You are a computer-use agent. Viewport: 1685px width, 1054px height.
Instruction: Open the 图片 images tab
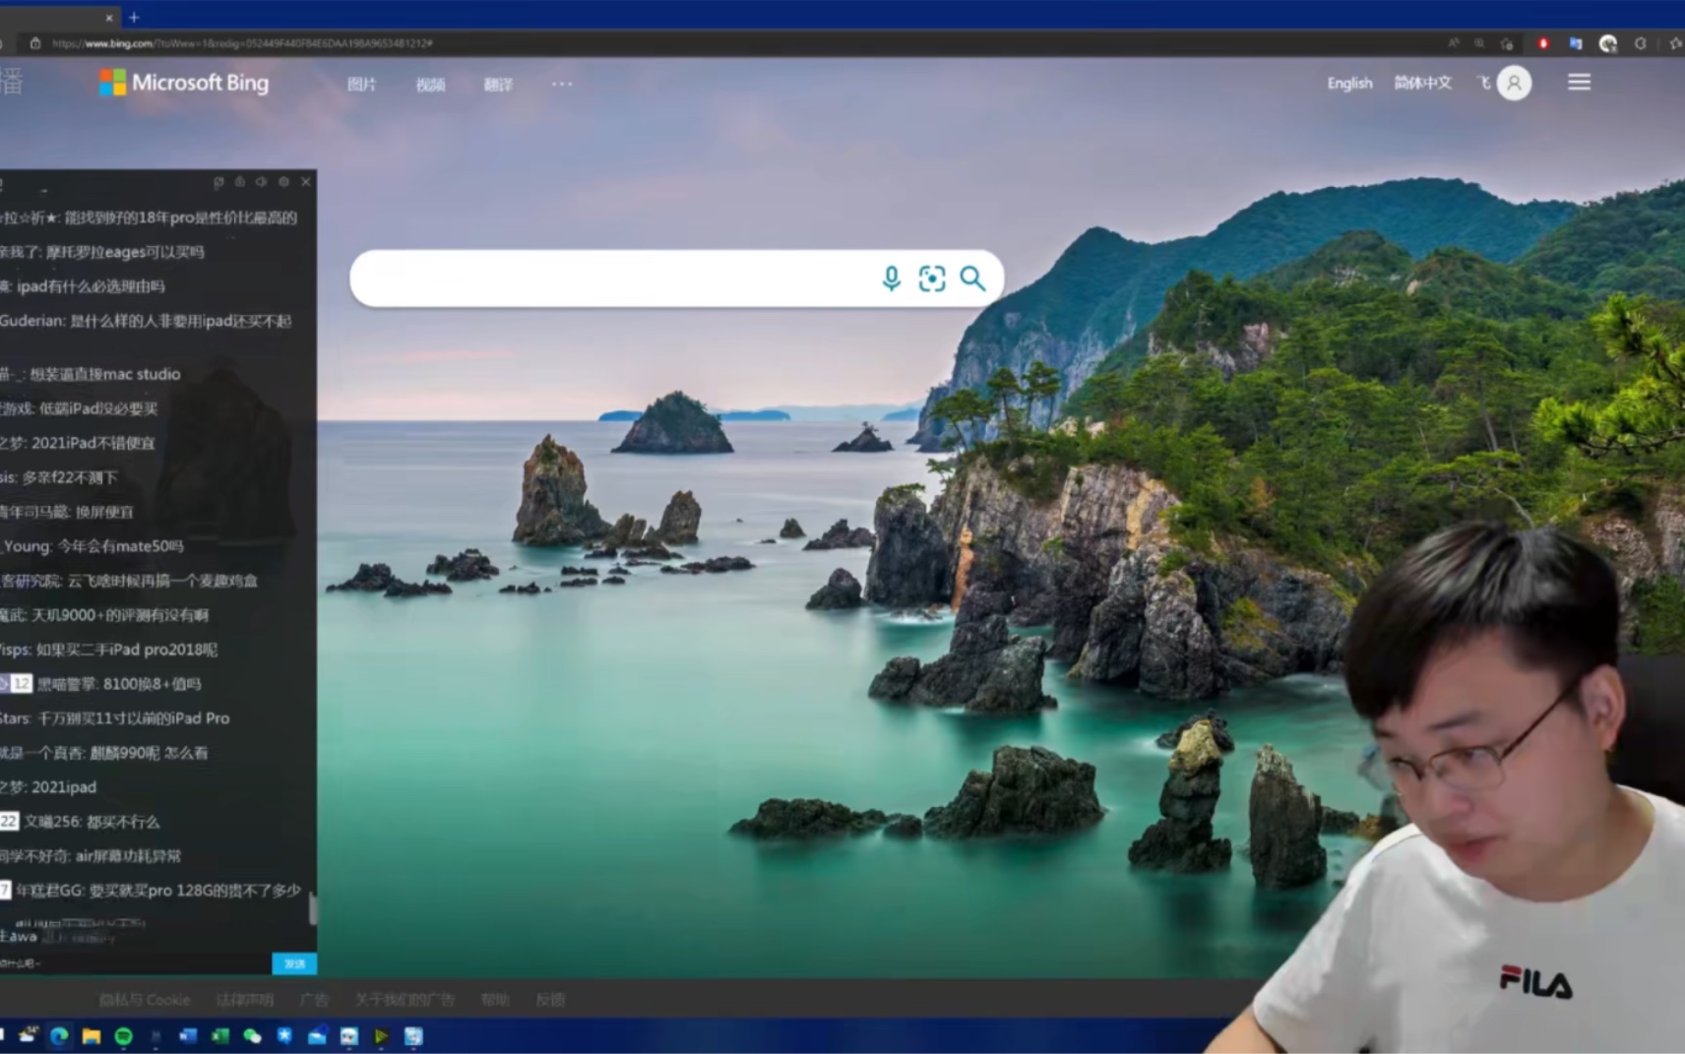coord(361,85)
